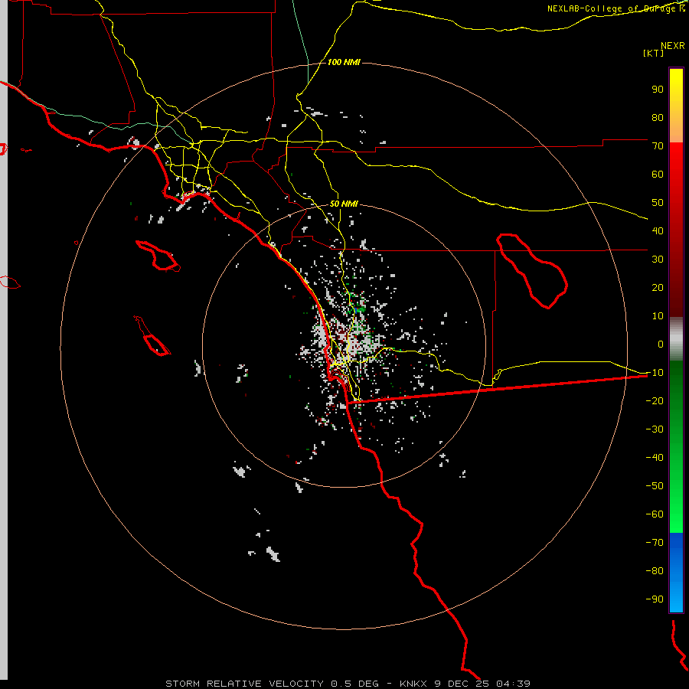
Task: Click the "NEXLAB-College of DuPage" credit text
Action: click(611, 8)
